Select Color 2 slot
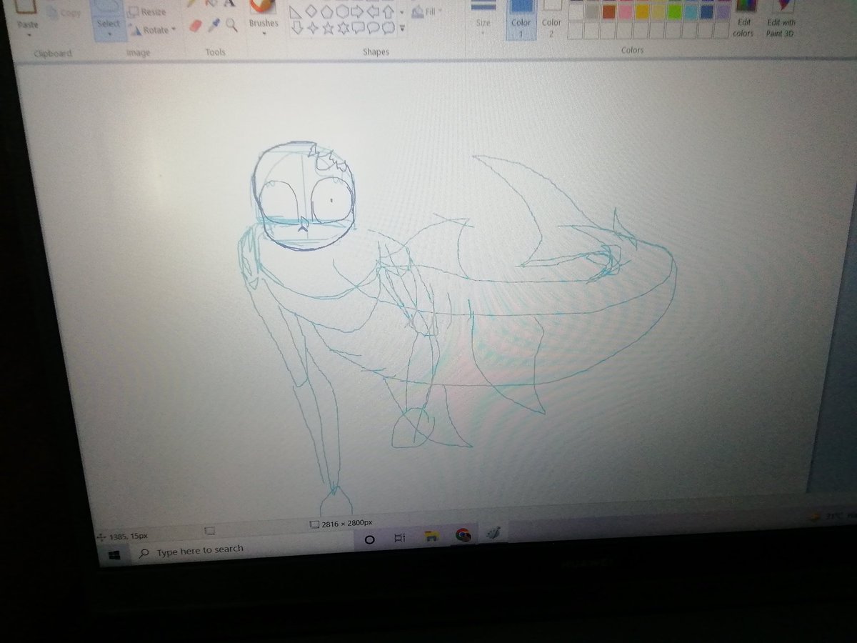Viewport: 857px width, 643px height. pos(551,20)
